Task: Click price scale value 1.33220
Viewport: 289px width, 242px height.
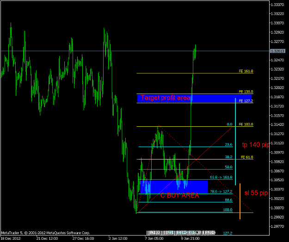Action: pos(277,14)
